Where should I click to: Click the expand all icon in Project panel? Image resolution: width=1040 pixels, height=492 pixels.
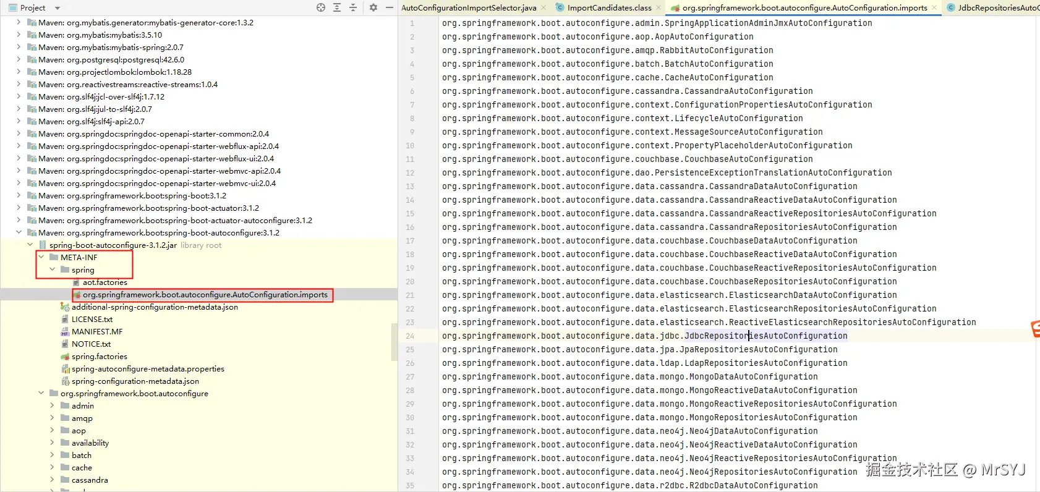[x=337, y=7]
